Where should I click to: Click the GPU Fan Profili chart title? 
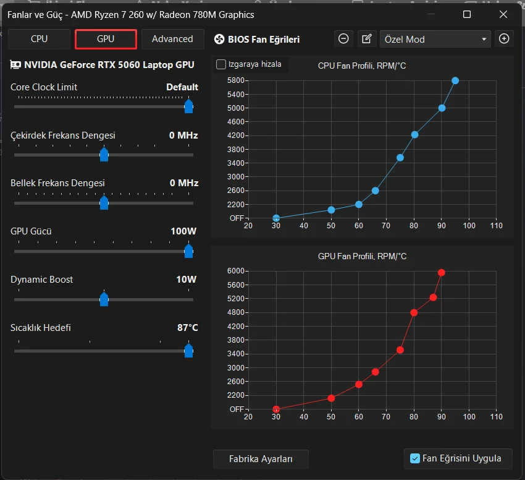pos(363,256)
